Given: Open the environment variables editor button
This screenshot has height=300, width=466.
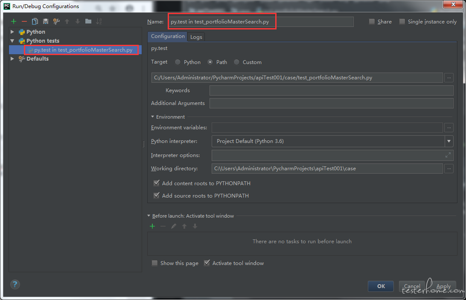Looking at the screenshot, I should click(449, 128).
